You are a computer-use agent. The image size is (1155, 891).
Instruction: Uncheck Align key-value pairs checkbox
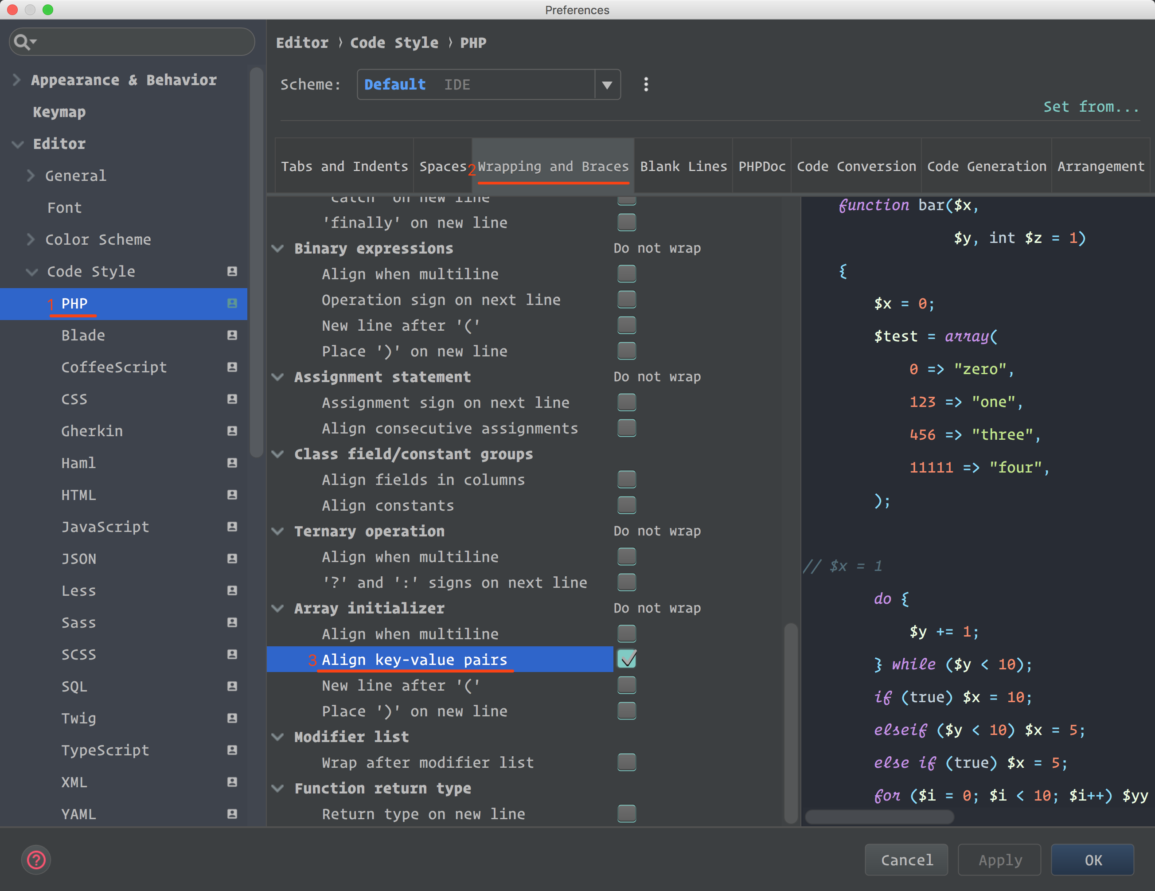pos(627,660)
